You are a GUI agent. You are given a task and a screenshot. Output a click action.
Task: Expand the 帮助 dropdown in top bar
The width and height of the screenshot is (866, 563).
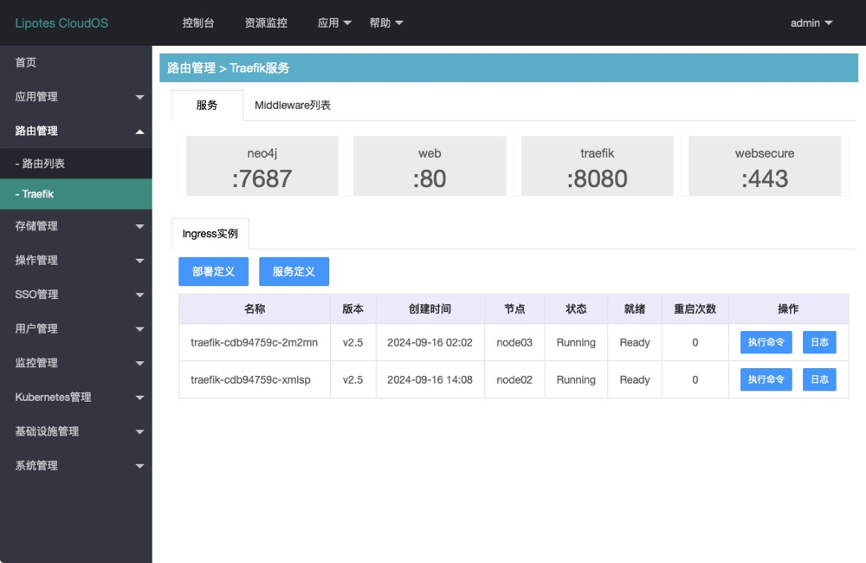click(386, 23)
